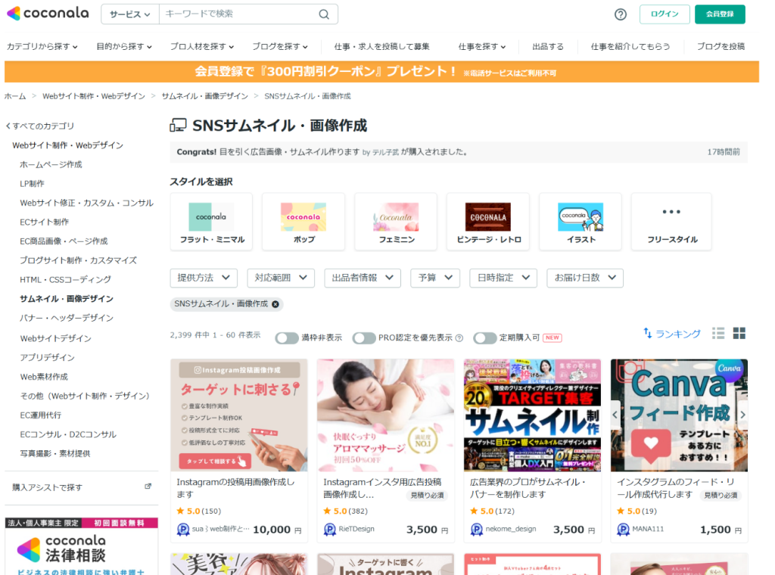Toggle 満枠非表示 switch
This screenshot has height=575, width=775.
(x=287, y=337)
